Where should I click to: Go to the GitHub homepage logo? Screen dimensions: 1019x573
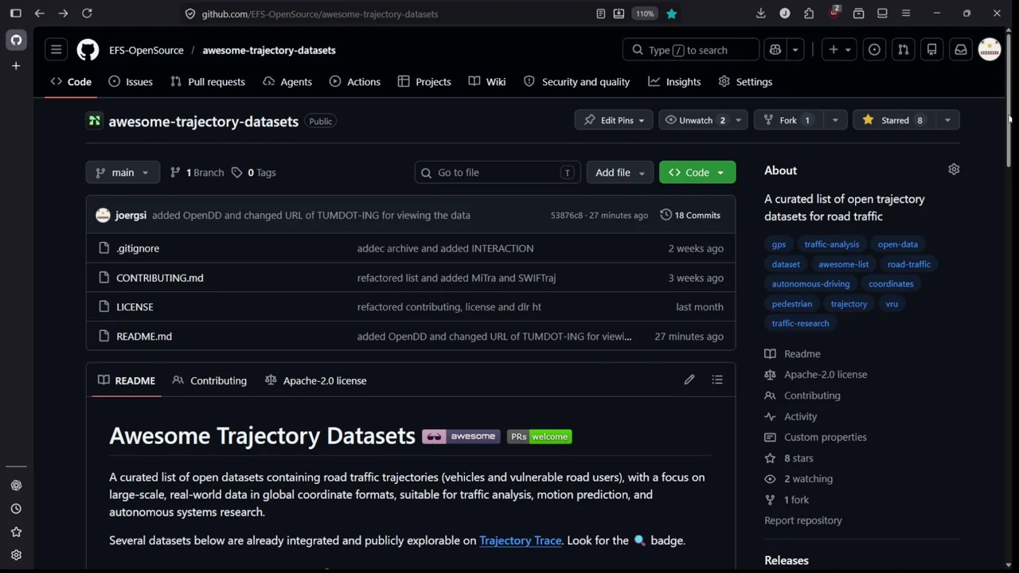coord(88,50)
